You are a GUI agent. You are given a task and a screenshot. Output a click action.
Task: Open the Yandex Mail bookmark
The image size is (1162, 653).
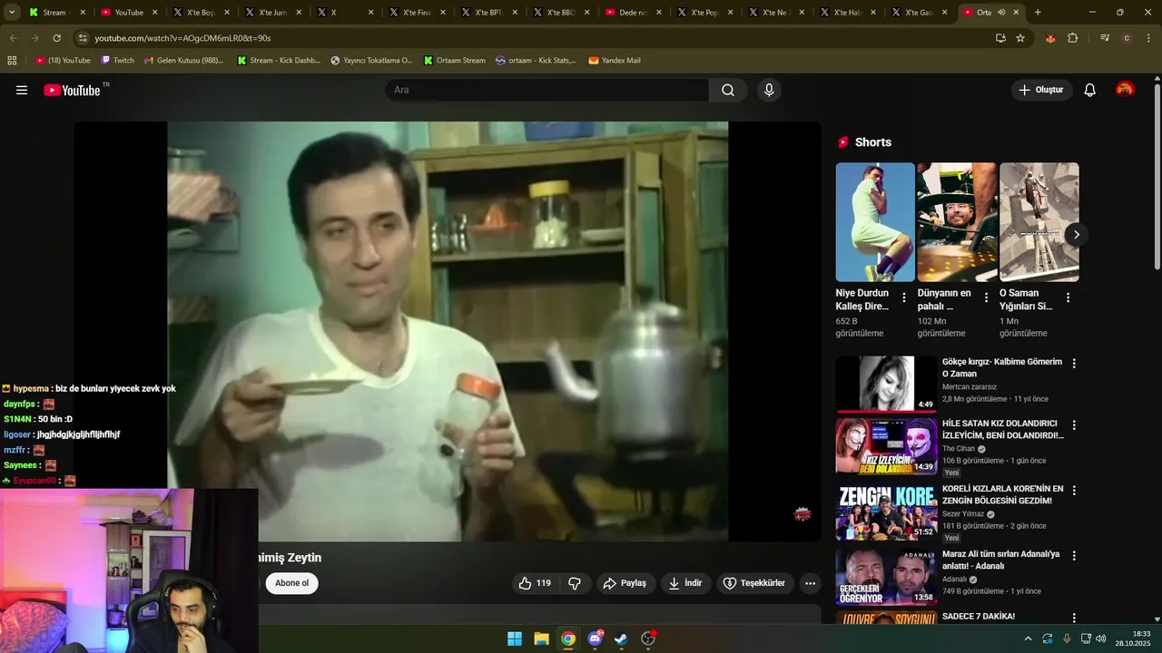click(x=615, y=61)
